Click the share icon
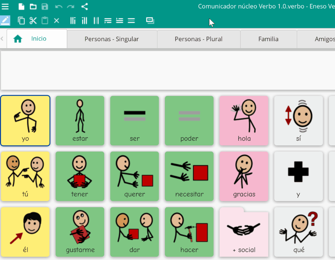The image size is (335, 260). (85, 7)
